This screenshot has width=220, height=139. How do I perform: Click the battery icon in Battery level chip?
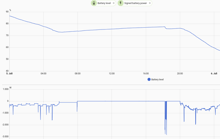click(x=94, y=3)
